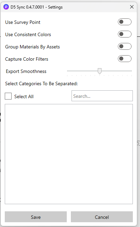Click the Export Smoothness slider handle
Screen dimensions: 140x227
tap(99, 71)
